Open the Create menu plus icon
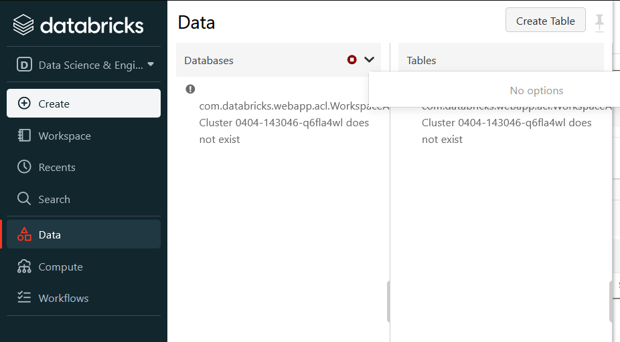Image resolution: width=620 pixels, height=342 pixels. [x=24, y=104]
